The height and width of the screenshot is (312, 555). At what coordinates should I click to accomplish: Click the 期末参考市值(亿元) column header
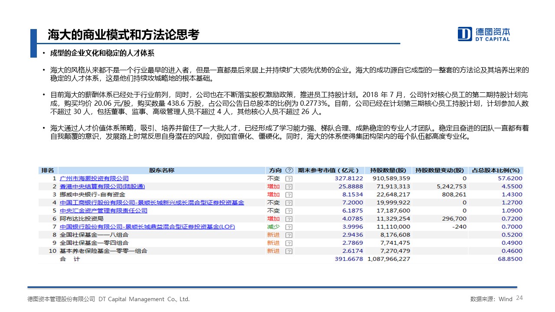tap(329, 170)
